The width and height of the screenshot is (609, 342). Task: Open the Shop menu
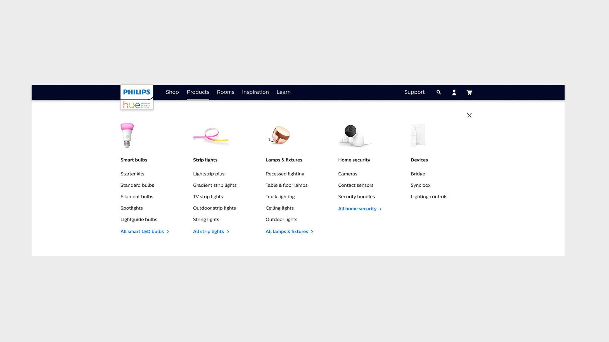[172, 92]
